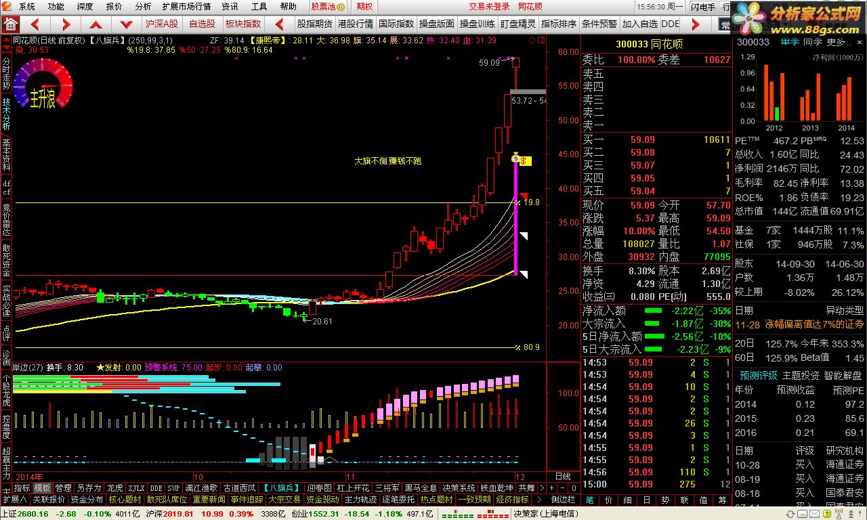Screen dimensions: 867x520
Task: Expand the 扩展 bottom panel toggle
Action: click(x=14, y=499)
